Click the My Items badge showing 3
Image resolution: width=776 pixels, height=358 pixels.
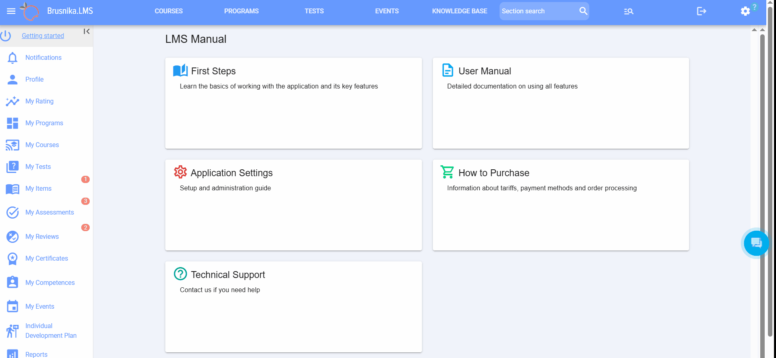(85, 201)
